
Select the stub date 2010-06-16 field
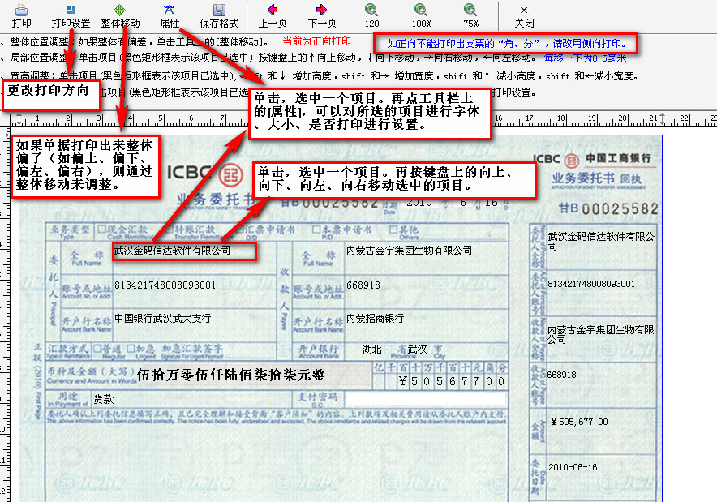(573, 467)
